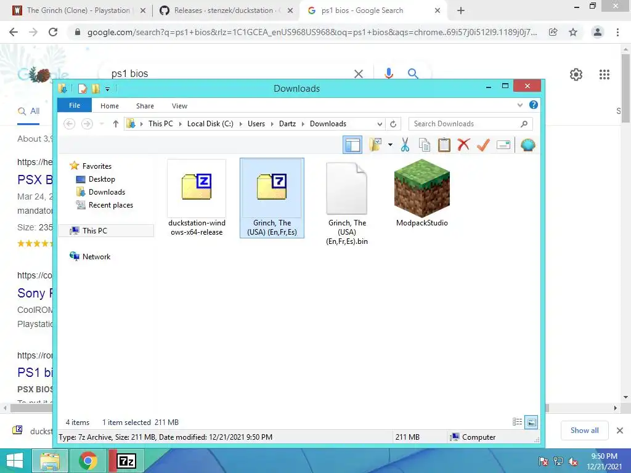Image resolution: width=631 pixels, height=473 pixels.
Task: Select the ModpackStudio Minecraft block icon
Action: tap(421, 193)
